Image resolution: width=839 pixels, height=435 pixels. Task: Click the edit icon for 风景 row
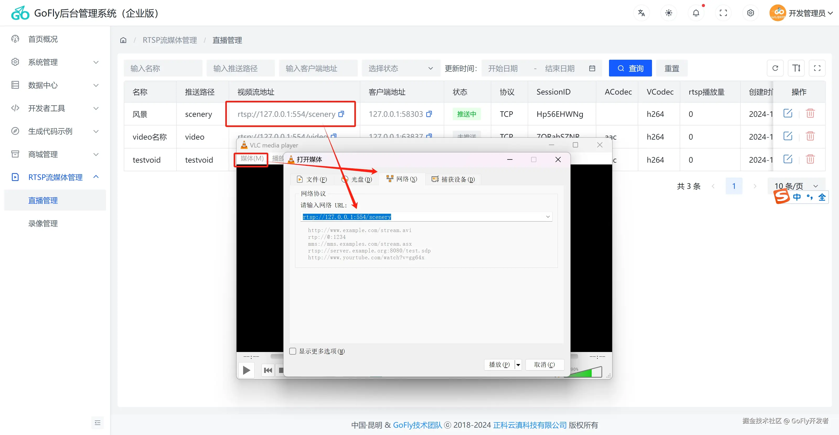[x=788, y=113]
